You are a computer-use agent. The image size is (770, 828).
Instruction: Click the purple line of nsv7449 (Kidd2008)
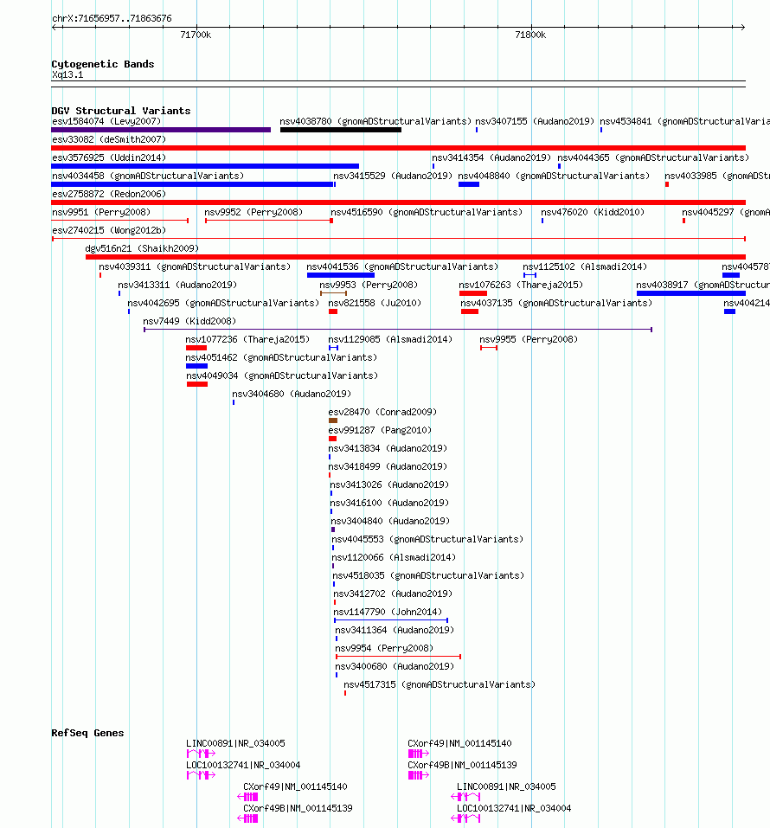398,330
